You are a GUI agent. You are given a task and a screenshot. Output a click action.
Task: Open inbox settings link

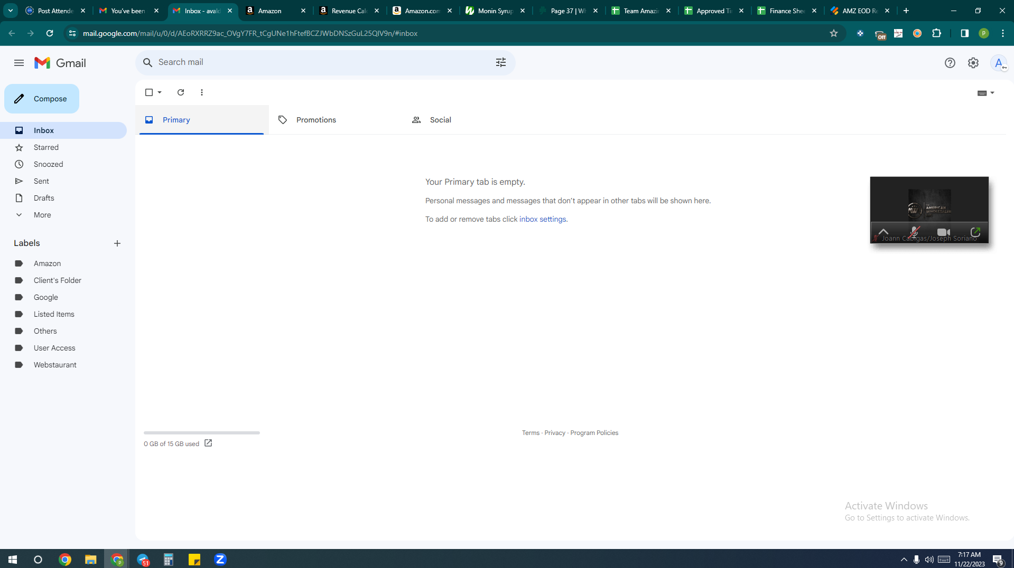tap(542, 219)
